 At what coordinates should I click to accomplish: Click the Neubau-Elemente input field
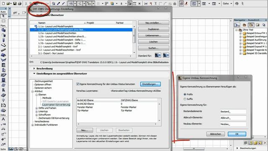[233, 124]
